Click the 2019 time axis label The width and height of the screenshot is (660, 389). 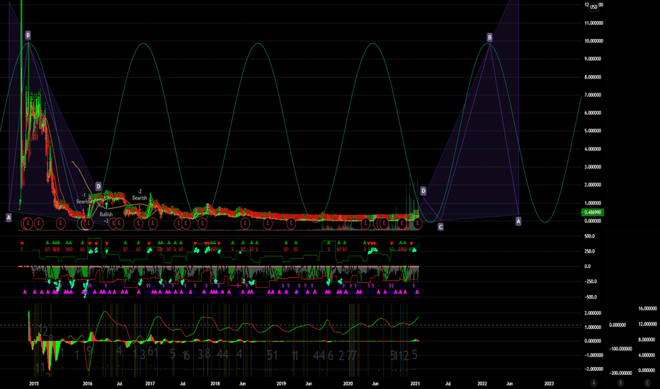[281, 383]
